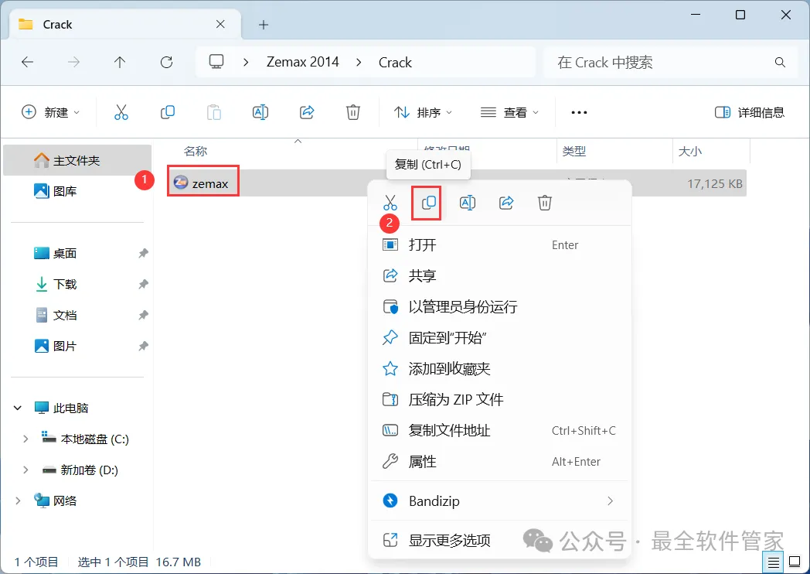Screen dimensions: 810x574
Task: Click the chevron after Zemax 2014 in the address bar
Action: tap(359, 63)
